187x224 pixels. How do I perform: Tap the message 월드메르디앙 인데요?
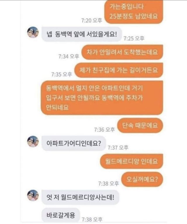131,161
